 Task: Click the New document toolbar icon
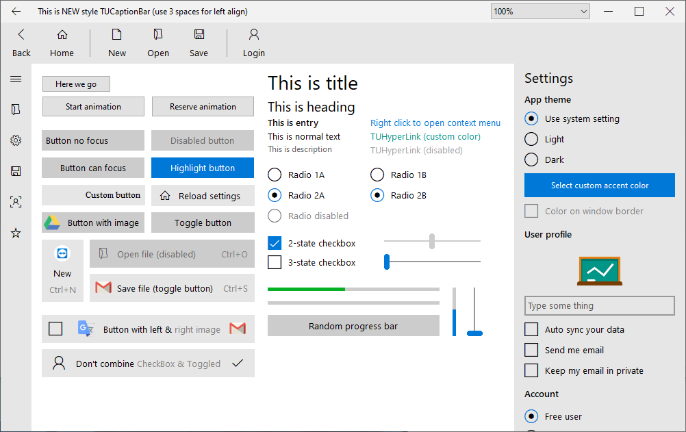point(117,34)
